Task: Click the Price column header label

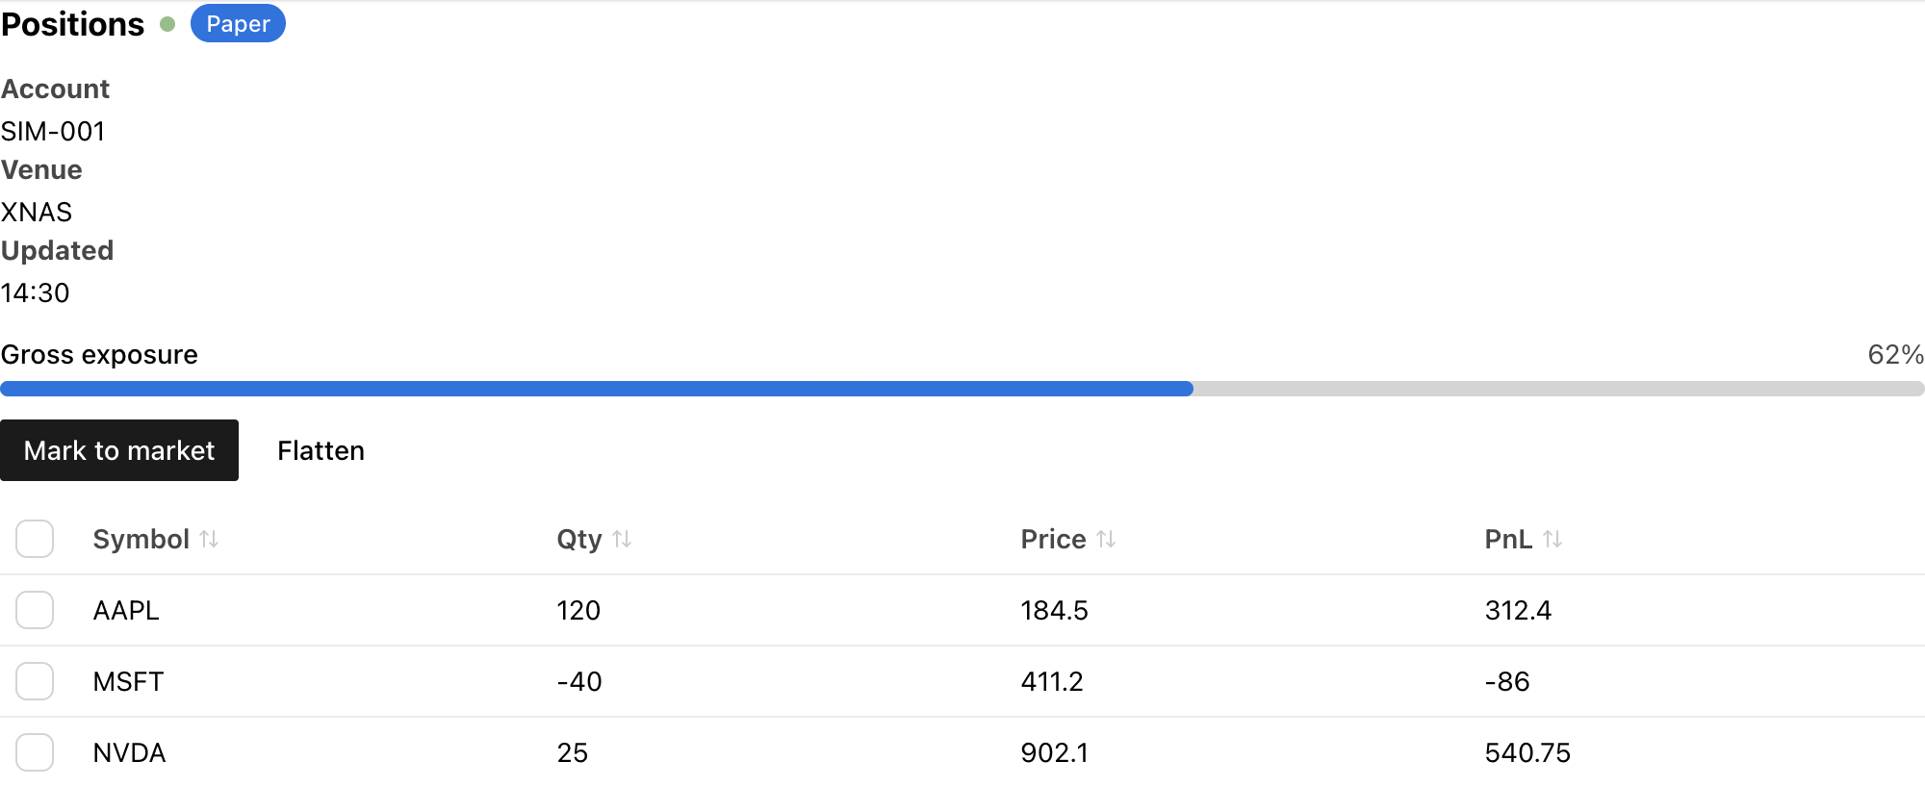Action: point(1053,539)
